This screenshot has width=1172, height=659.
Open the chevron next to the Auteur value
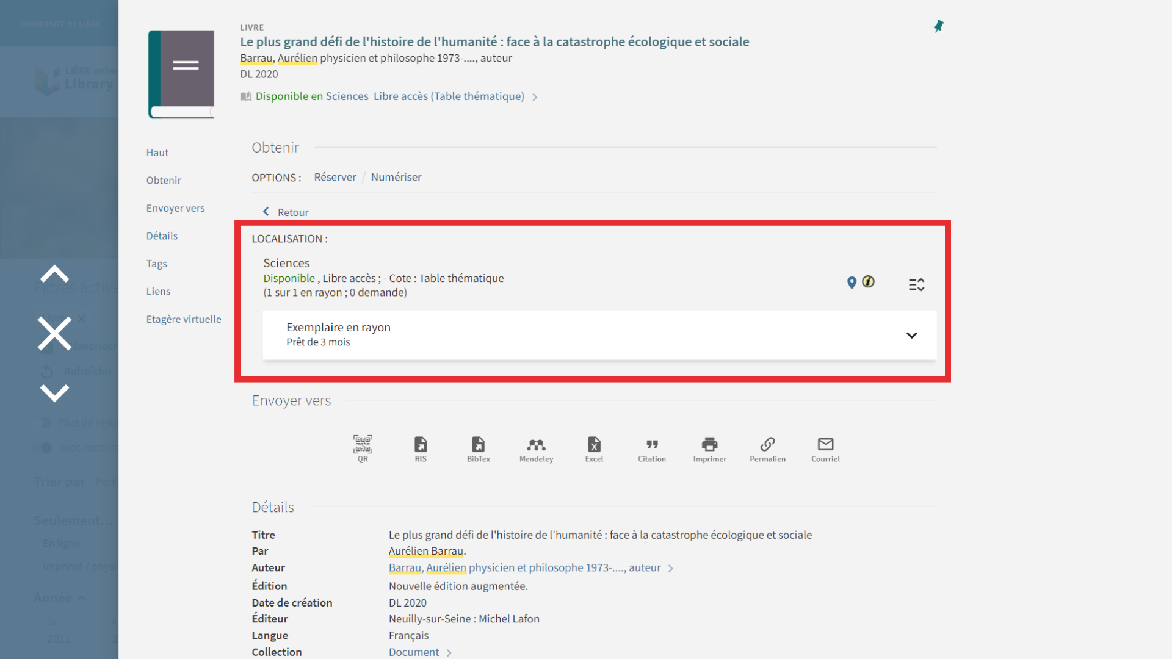670,568
